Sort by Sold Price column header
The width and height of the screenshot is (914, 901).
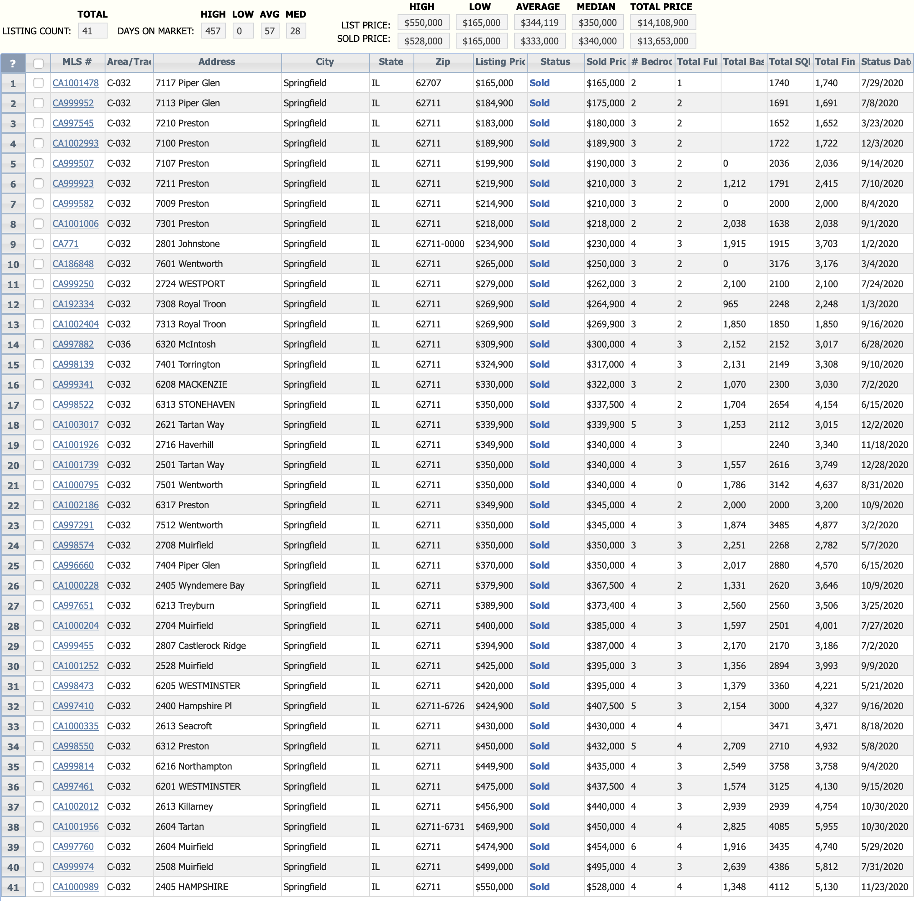click(606, 62)
